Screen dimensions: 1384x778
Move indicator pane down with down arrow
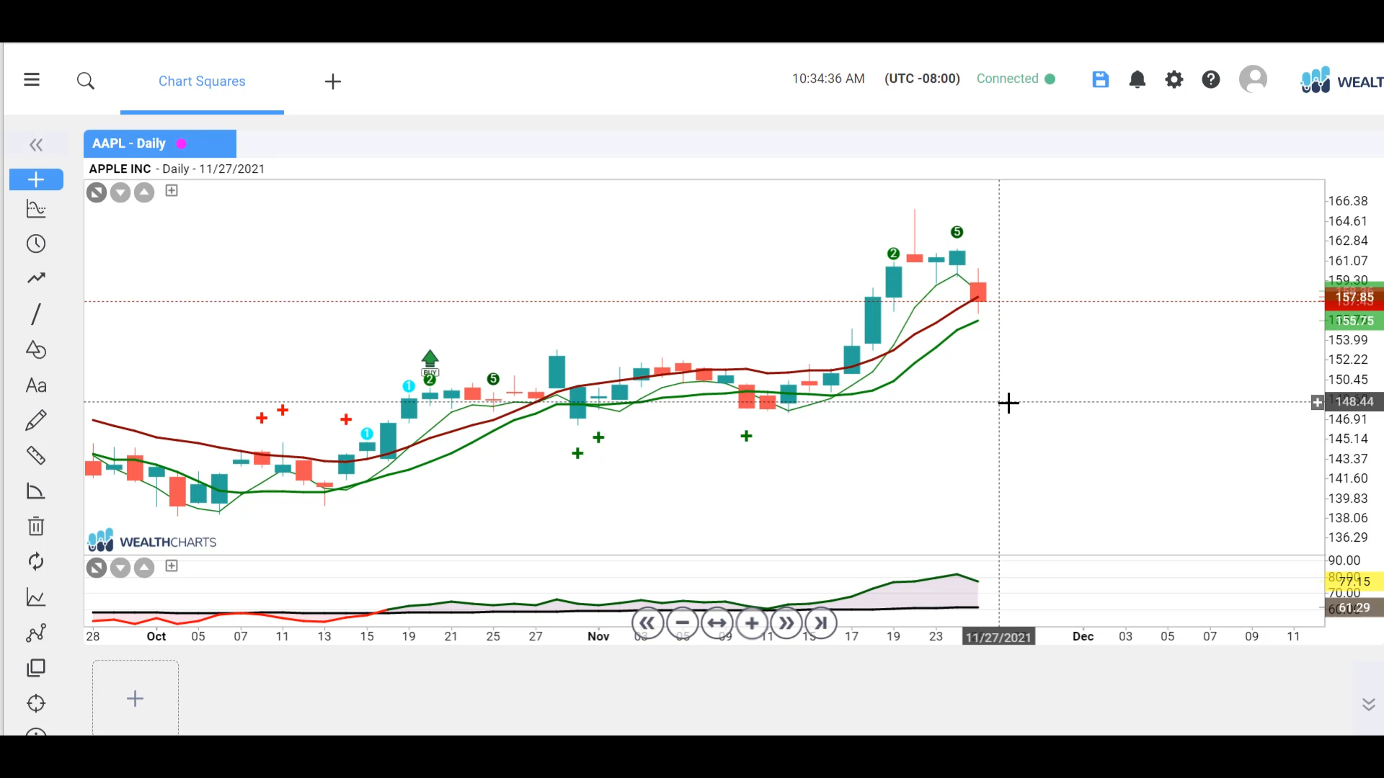click(x=120, y=568)
